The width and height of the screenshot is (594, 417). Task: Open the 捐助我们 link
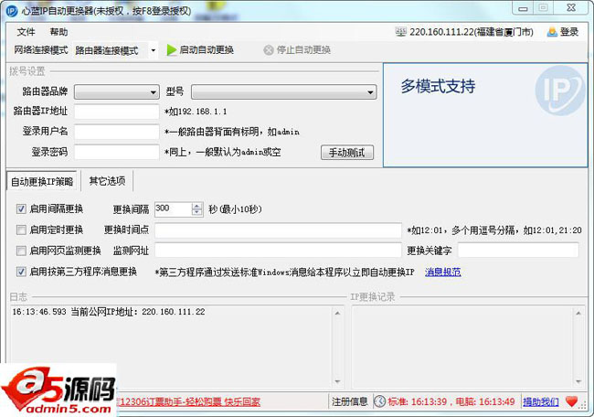[x=541, y=401]
